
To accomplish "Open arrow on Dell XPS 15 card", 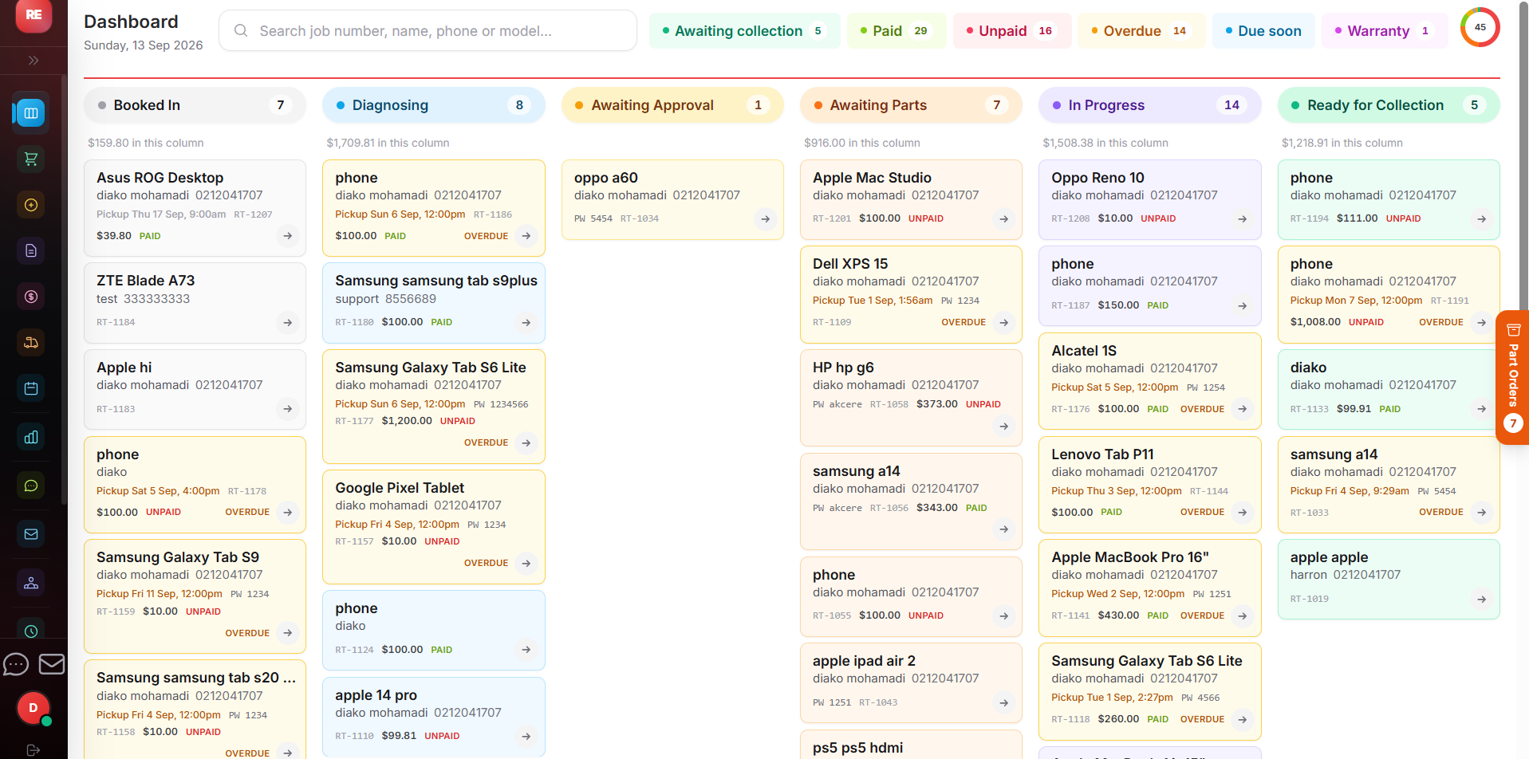I will [1004, 323].
